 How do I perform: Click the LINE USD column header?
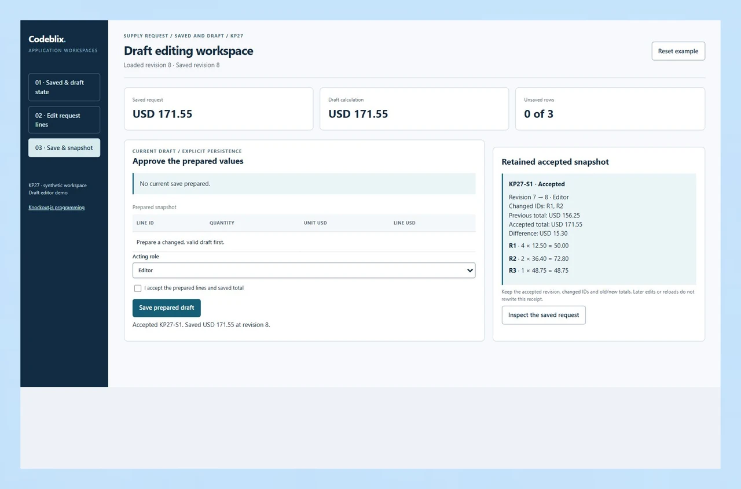[405, 223]
